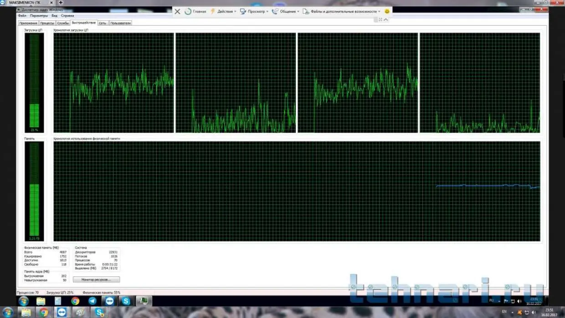
Task: Click the first CPU core history graph
Action: (113, 82)
